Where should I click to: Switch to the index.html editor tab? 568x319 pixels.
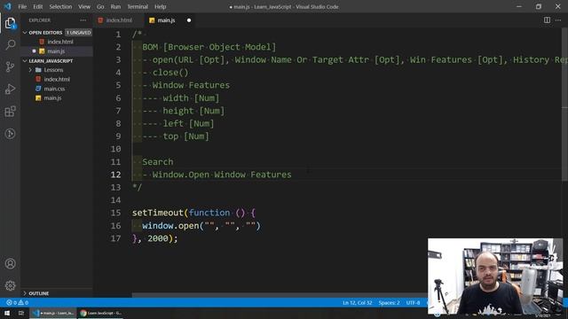119,20
